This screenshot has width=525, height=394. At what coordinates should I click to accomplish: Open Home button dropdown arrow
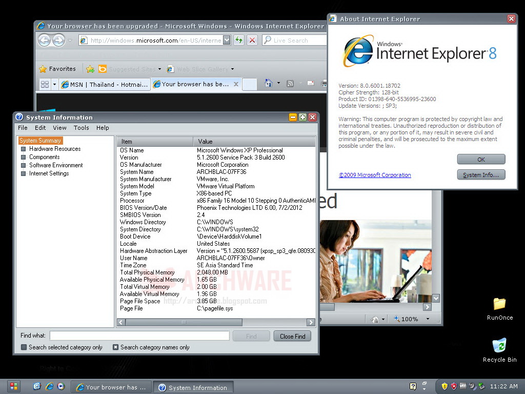click(278, 83)
